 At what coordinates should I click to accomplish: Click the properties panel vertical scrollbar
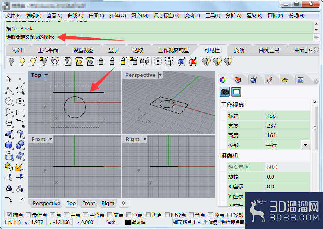click(315, 128)
